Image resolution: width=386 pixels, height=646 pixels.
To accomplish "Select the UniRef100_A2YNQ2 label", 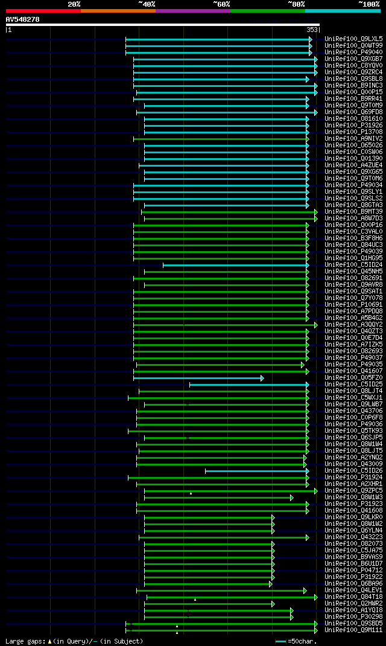I will click(353, 457).
